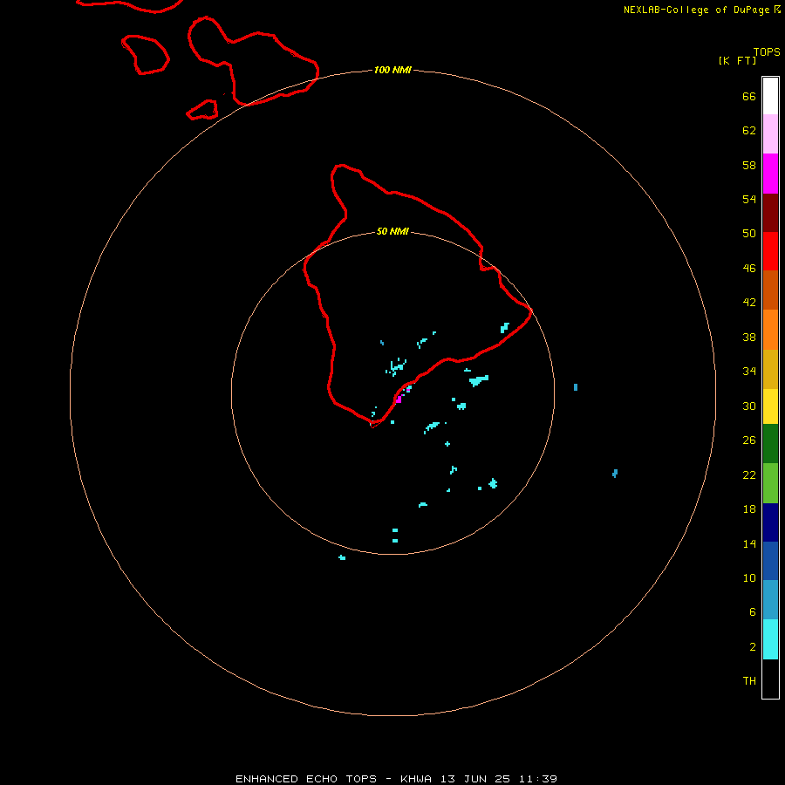Click the legend value "50"
The height and width of the screenshot is (785, 785).
pos(749,233)
